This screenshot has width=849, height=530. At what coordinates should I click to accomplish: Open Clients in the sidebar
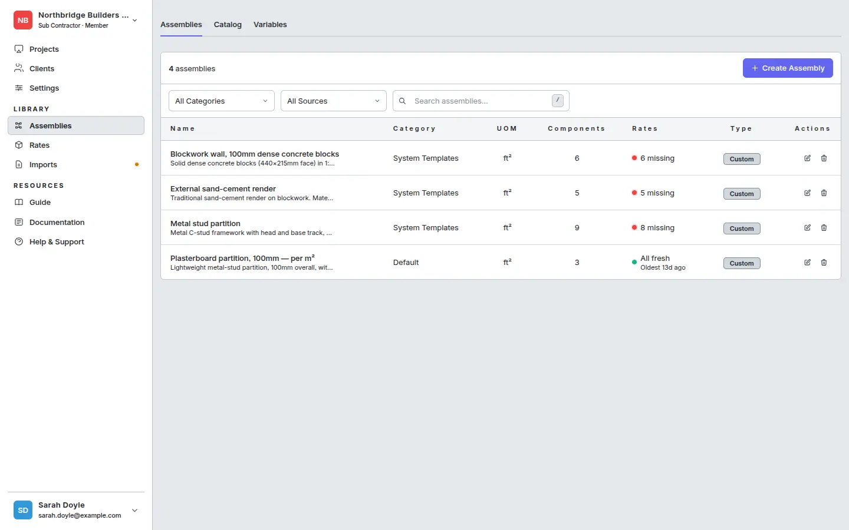(76, 68)
